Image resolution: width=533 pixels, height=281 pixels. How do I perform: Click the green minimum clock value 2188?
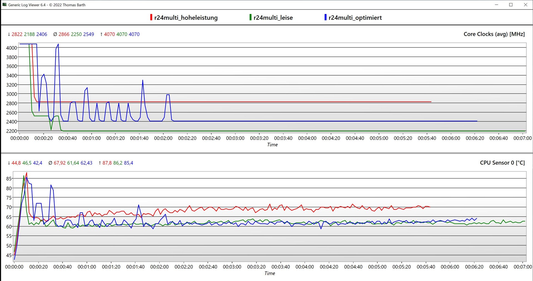pyautogui.click(x=29, y=34)
